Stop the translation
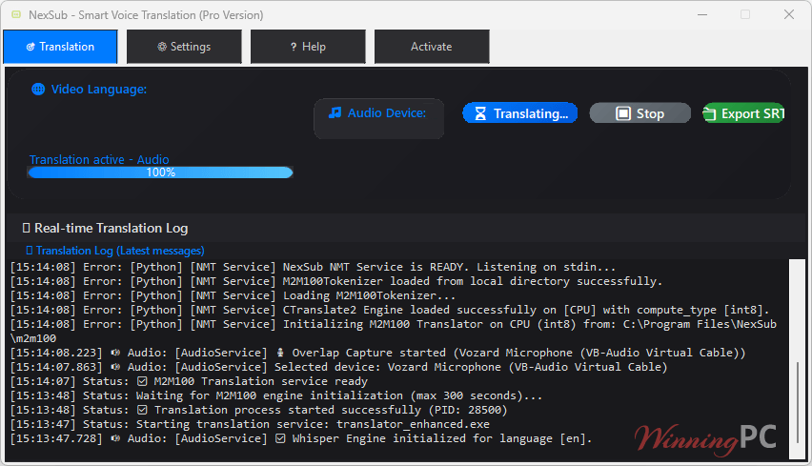 (640, 113)
